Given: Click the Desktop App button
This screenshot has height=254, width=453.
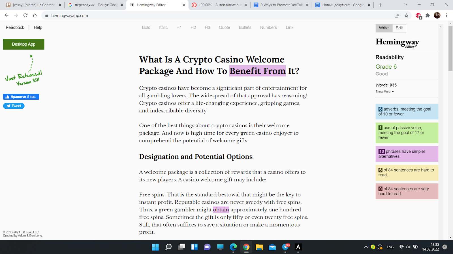Looking at the screenshot, I should 24,44.
